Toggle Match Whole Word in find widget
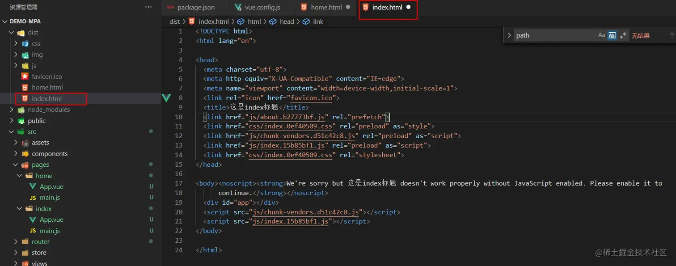676x266 pixels. (612, 35)
